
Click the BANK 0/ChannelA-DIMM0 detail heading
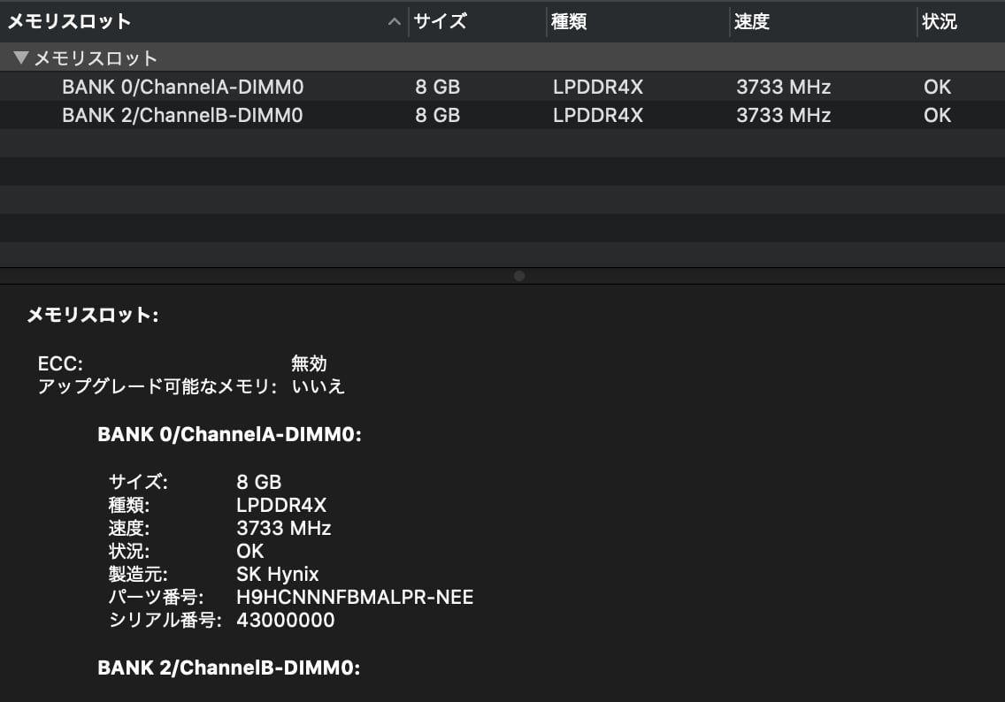[229, 434]
